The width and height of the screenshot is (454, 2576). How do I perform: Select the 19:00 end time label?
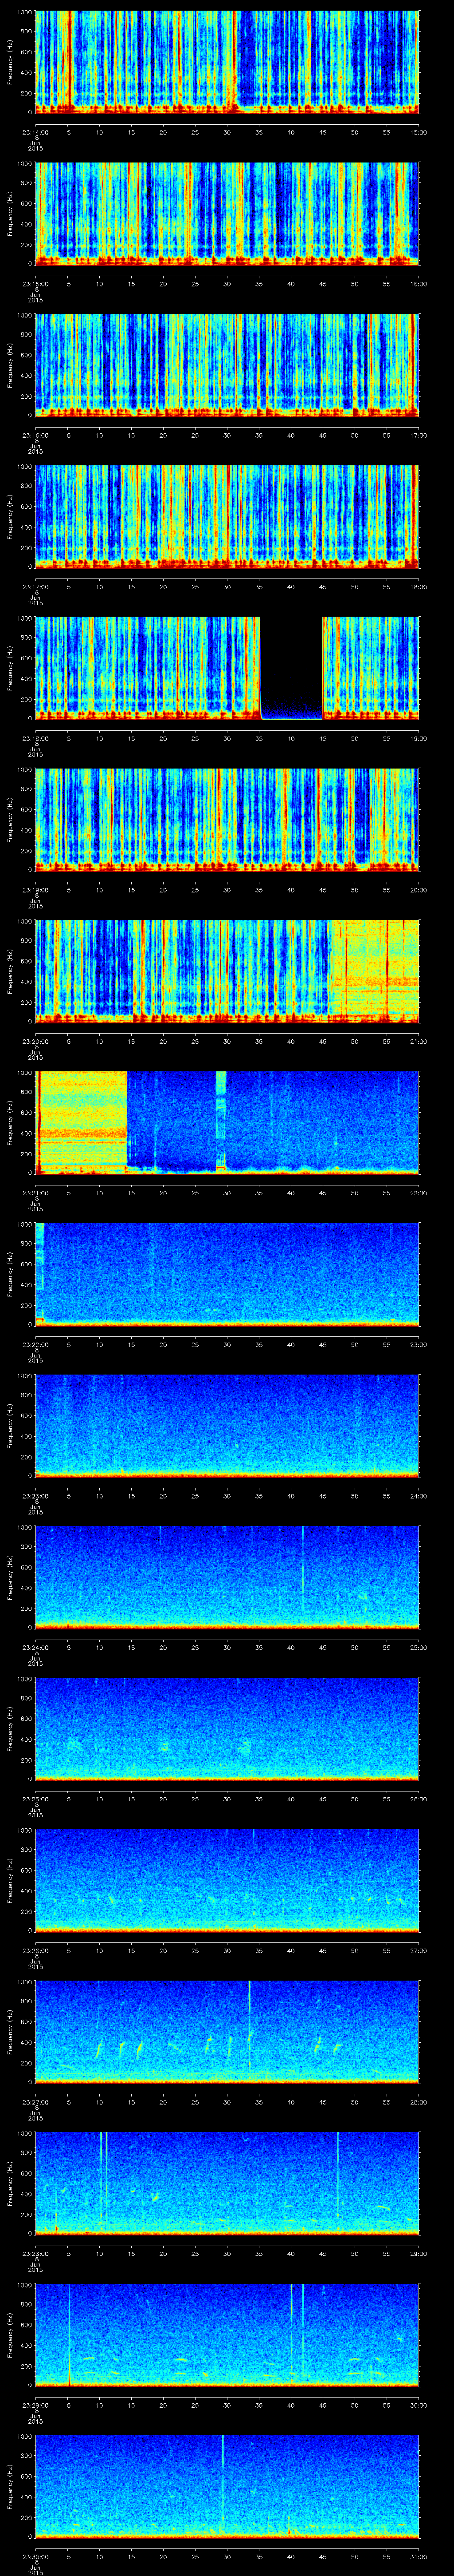tap(419, 739)
